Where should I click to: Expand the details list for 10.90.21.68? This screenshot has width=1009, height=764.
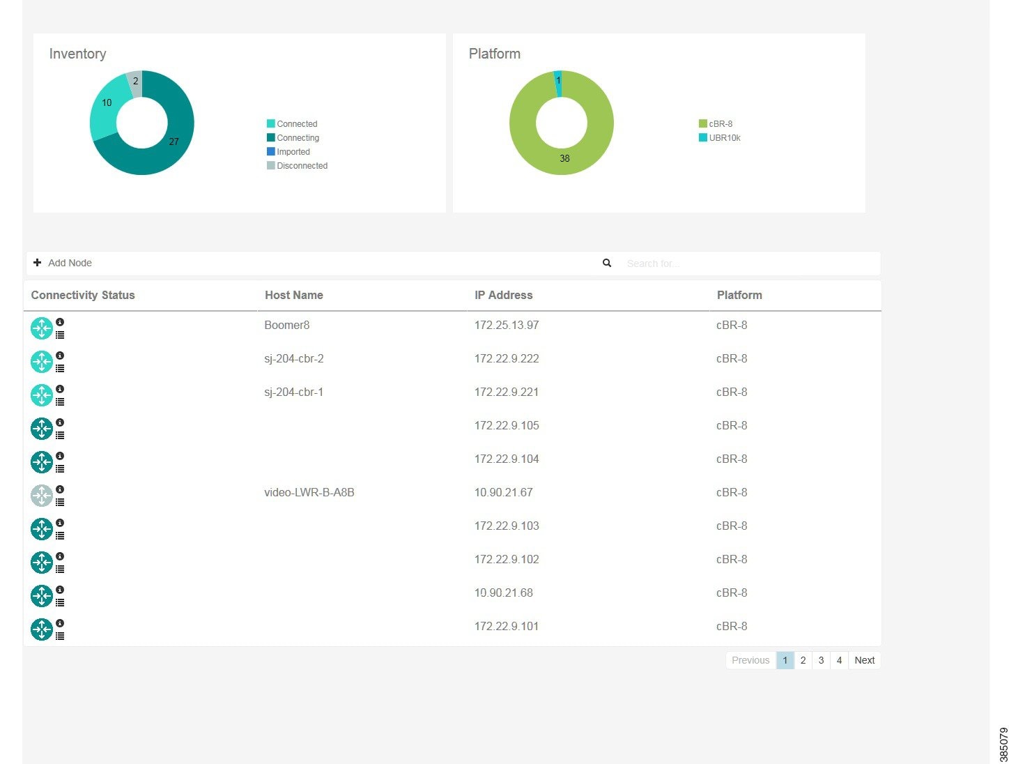point(60,602)
